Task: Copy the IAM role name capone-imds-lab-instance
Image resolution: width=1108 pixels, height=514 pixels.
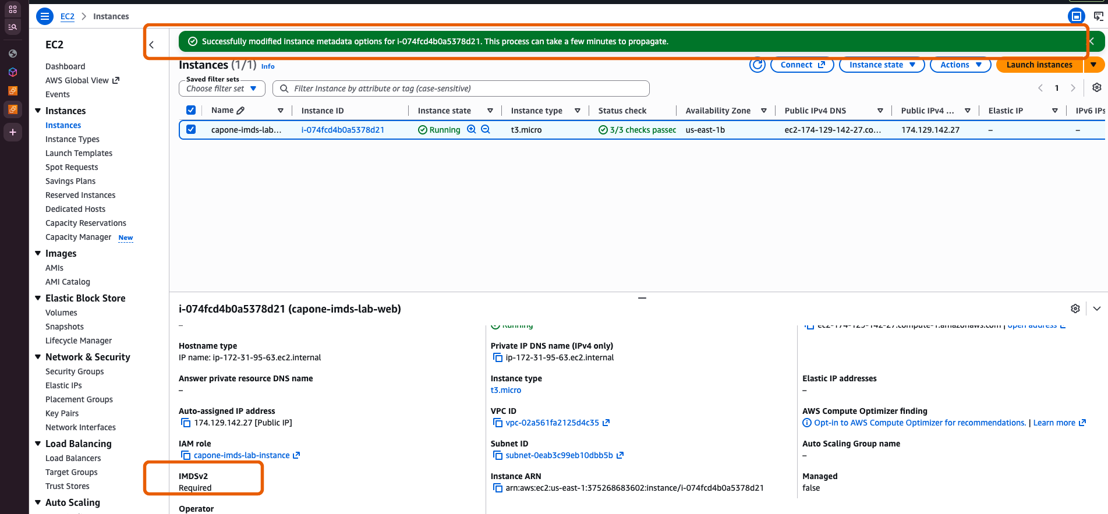Action: click(186, 455)
